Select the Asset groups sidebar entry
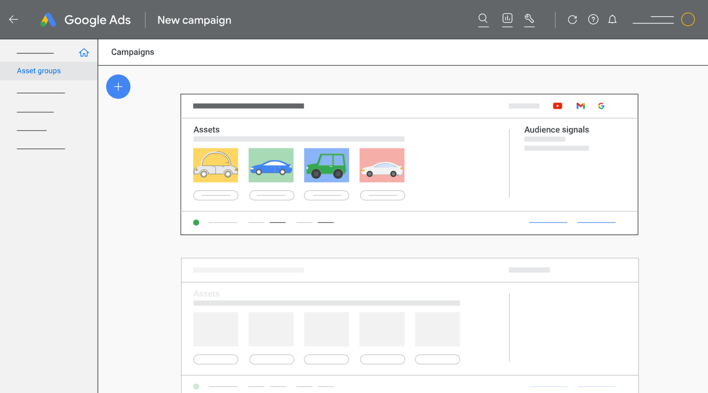 click(x=39, y=70)
